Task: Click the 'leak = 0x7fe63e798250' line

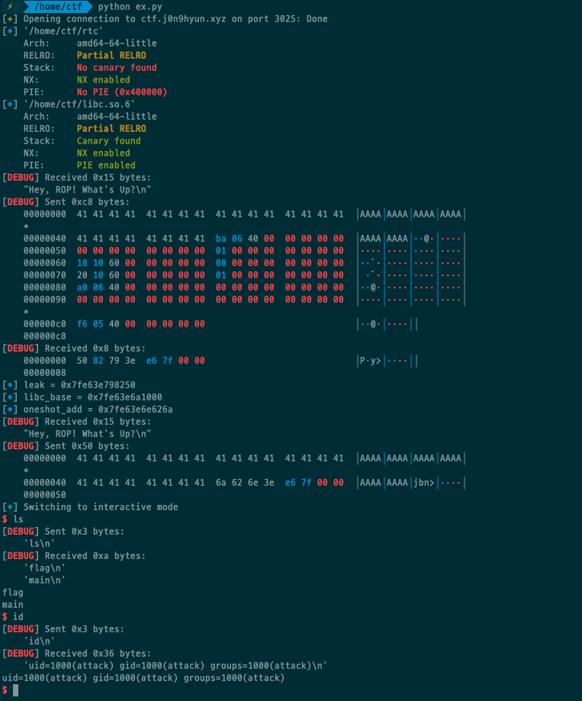Action: pyautogui.click(x=69, y=385)
